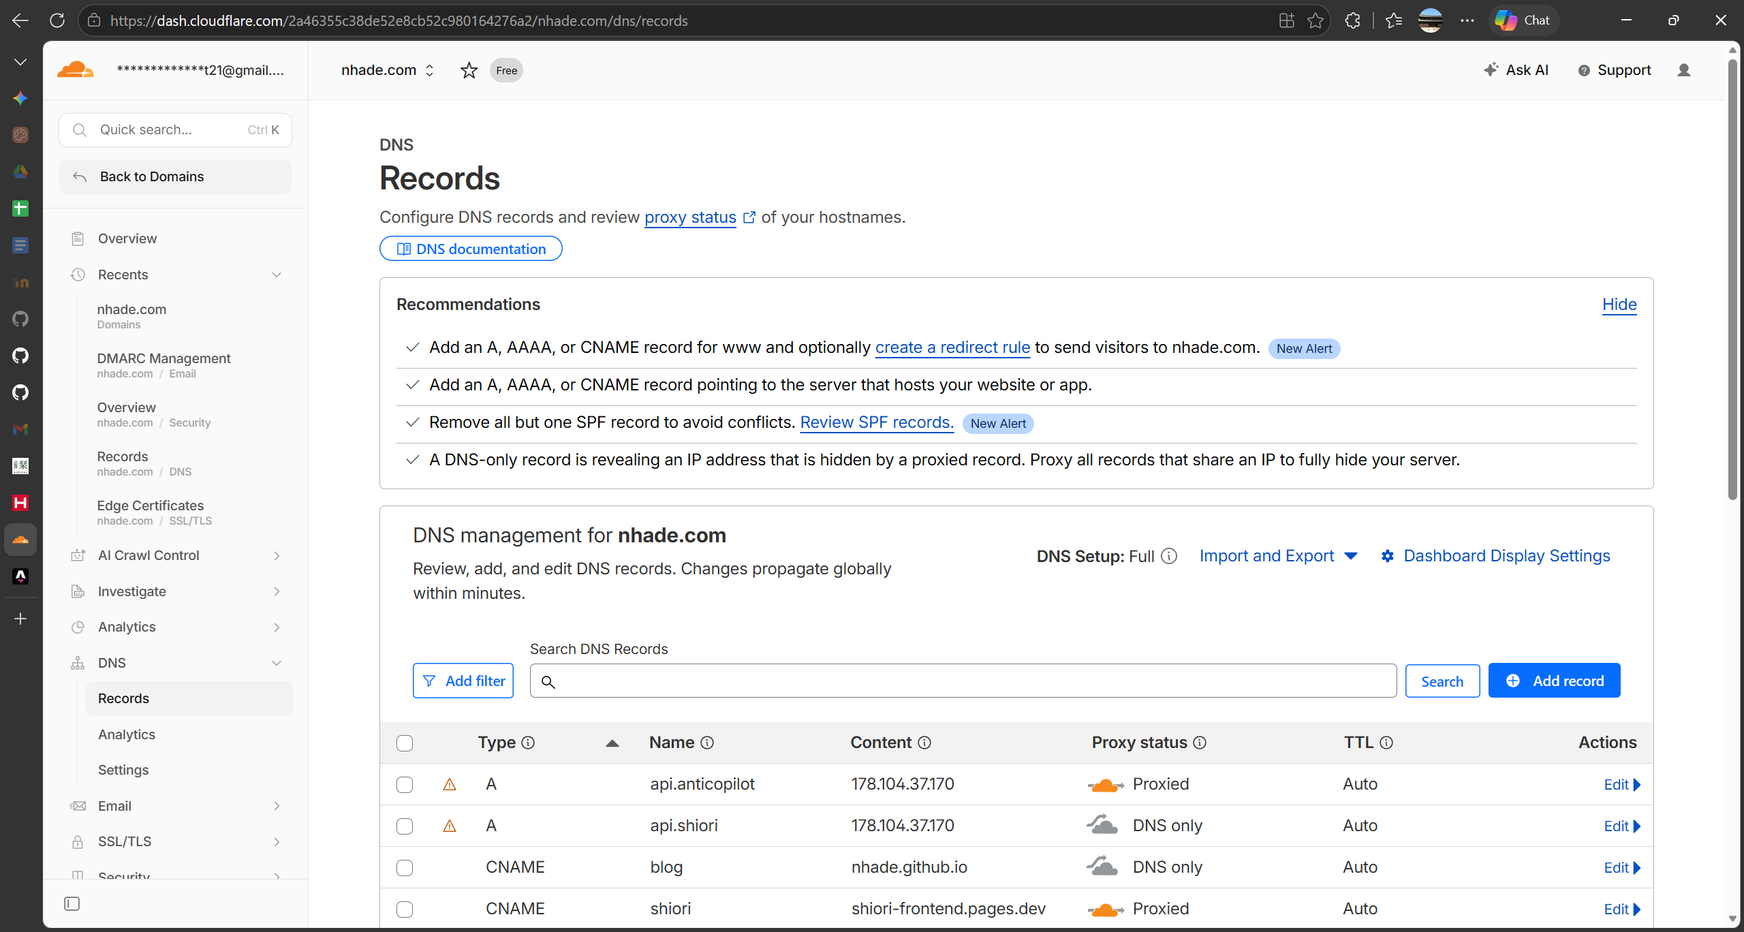Open DNS Settings sub-item

coord(123,770)
